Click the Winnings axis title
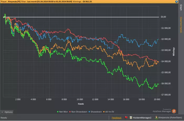 click(x=174, y=52)
